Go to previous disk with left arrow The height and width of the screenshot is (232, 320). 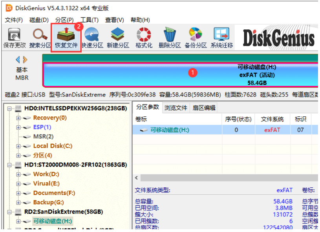pyautogui.click(x=18, y=60)
